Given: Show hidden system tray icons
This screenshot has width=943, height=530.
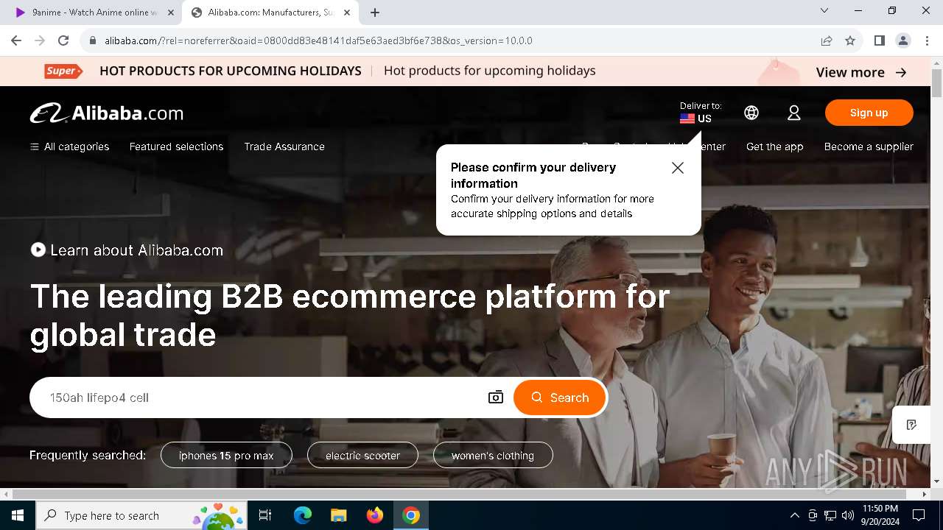Looking at the screenshot, I should (x=794, y=515).
